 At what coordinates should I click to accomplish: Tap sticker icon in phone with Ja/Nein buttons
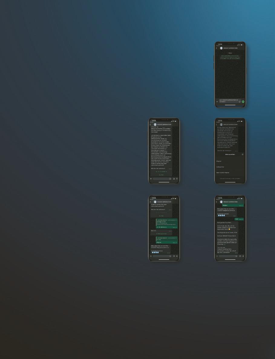[170, 179]
